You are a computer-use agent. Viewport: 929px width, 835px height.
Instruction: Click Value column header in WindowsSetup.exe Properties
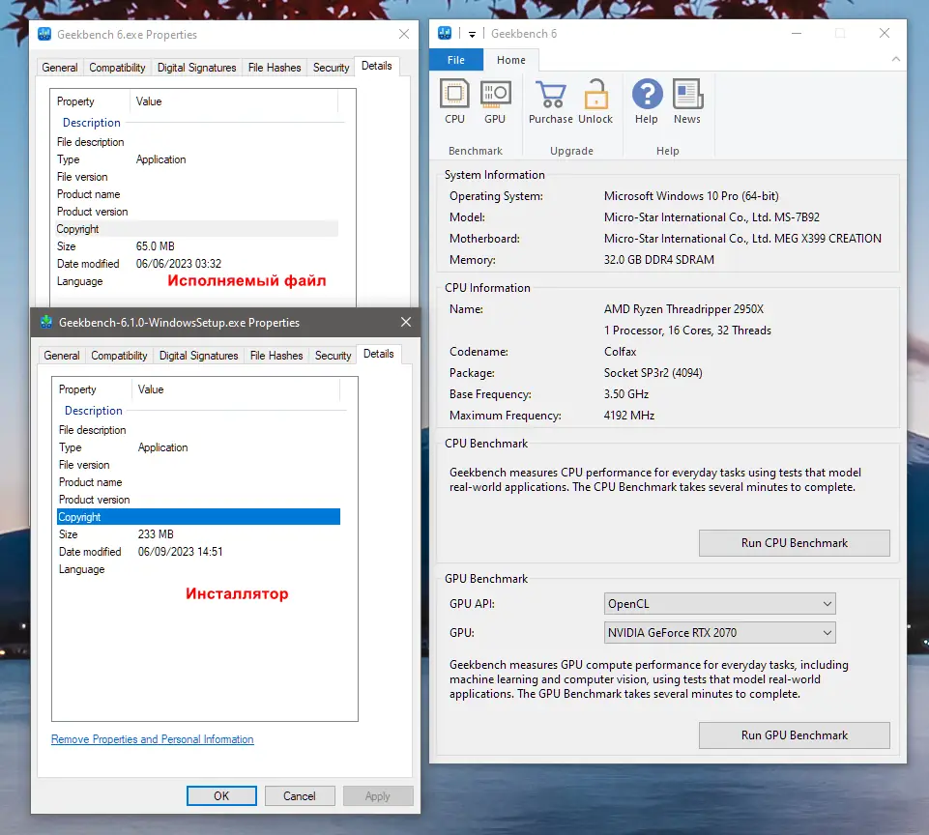click(236, 389)
